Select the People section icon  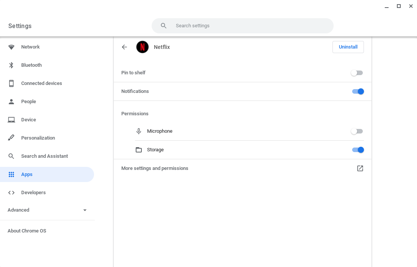point(11,101)
